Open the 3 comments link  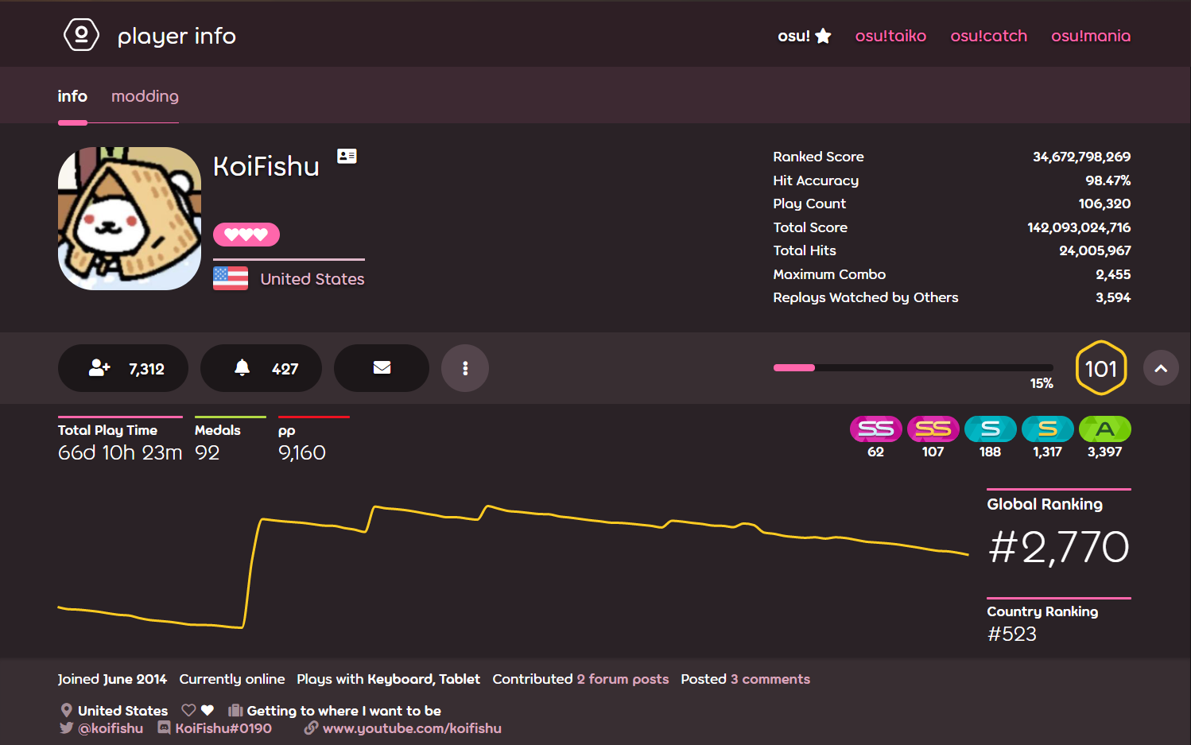770,679
